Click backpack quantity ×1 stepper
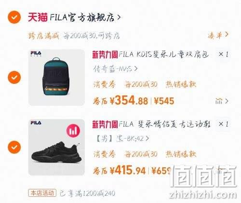The height and width of the screenshot is (203, 241). coord(223,54)
